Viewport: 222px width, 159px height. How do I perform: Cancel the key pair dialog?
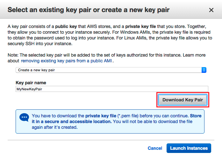[x=155, y=148]
